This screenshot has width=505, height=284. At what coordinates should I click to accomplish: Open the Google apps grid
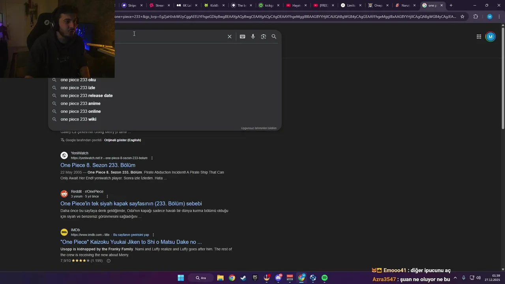479,37
